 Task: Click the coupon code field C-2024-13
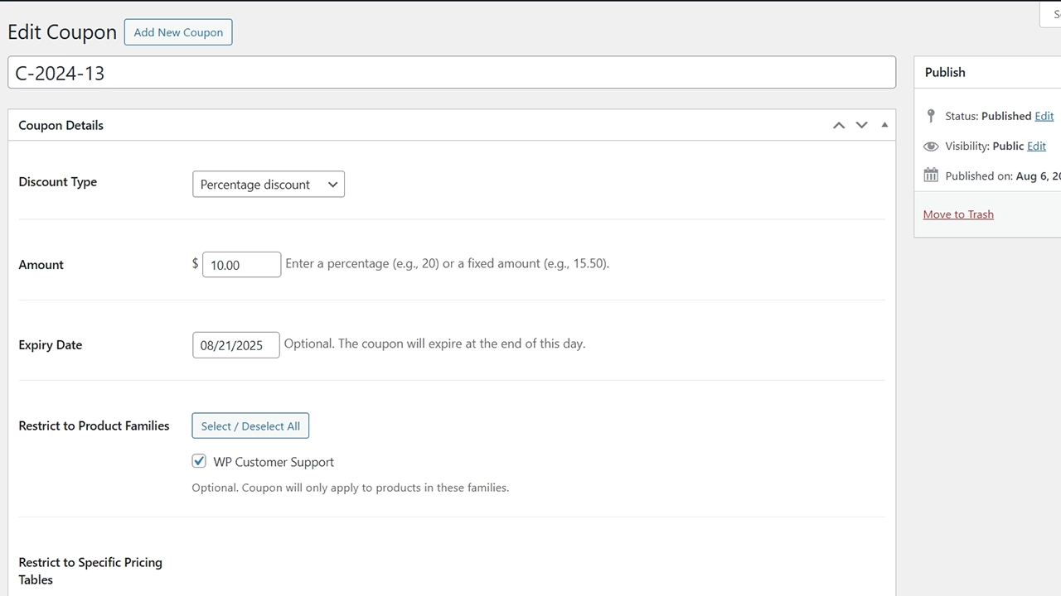tap(452, 73)
